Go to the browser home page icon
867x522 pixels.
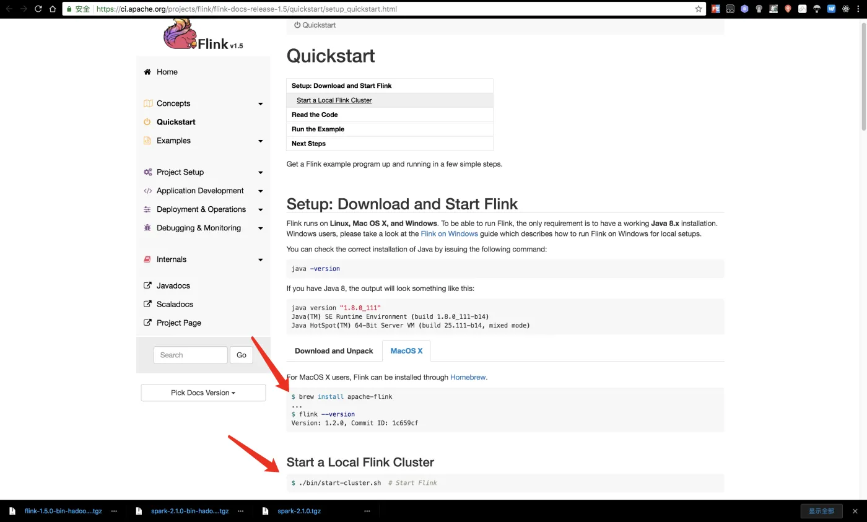(x=53, y=9)
